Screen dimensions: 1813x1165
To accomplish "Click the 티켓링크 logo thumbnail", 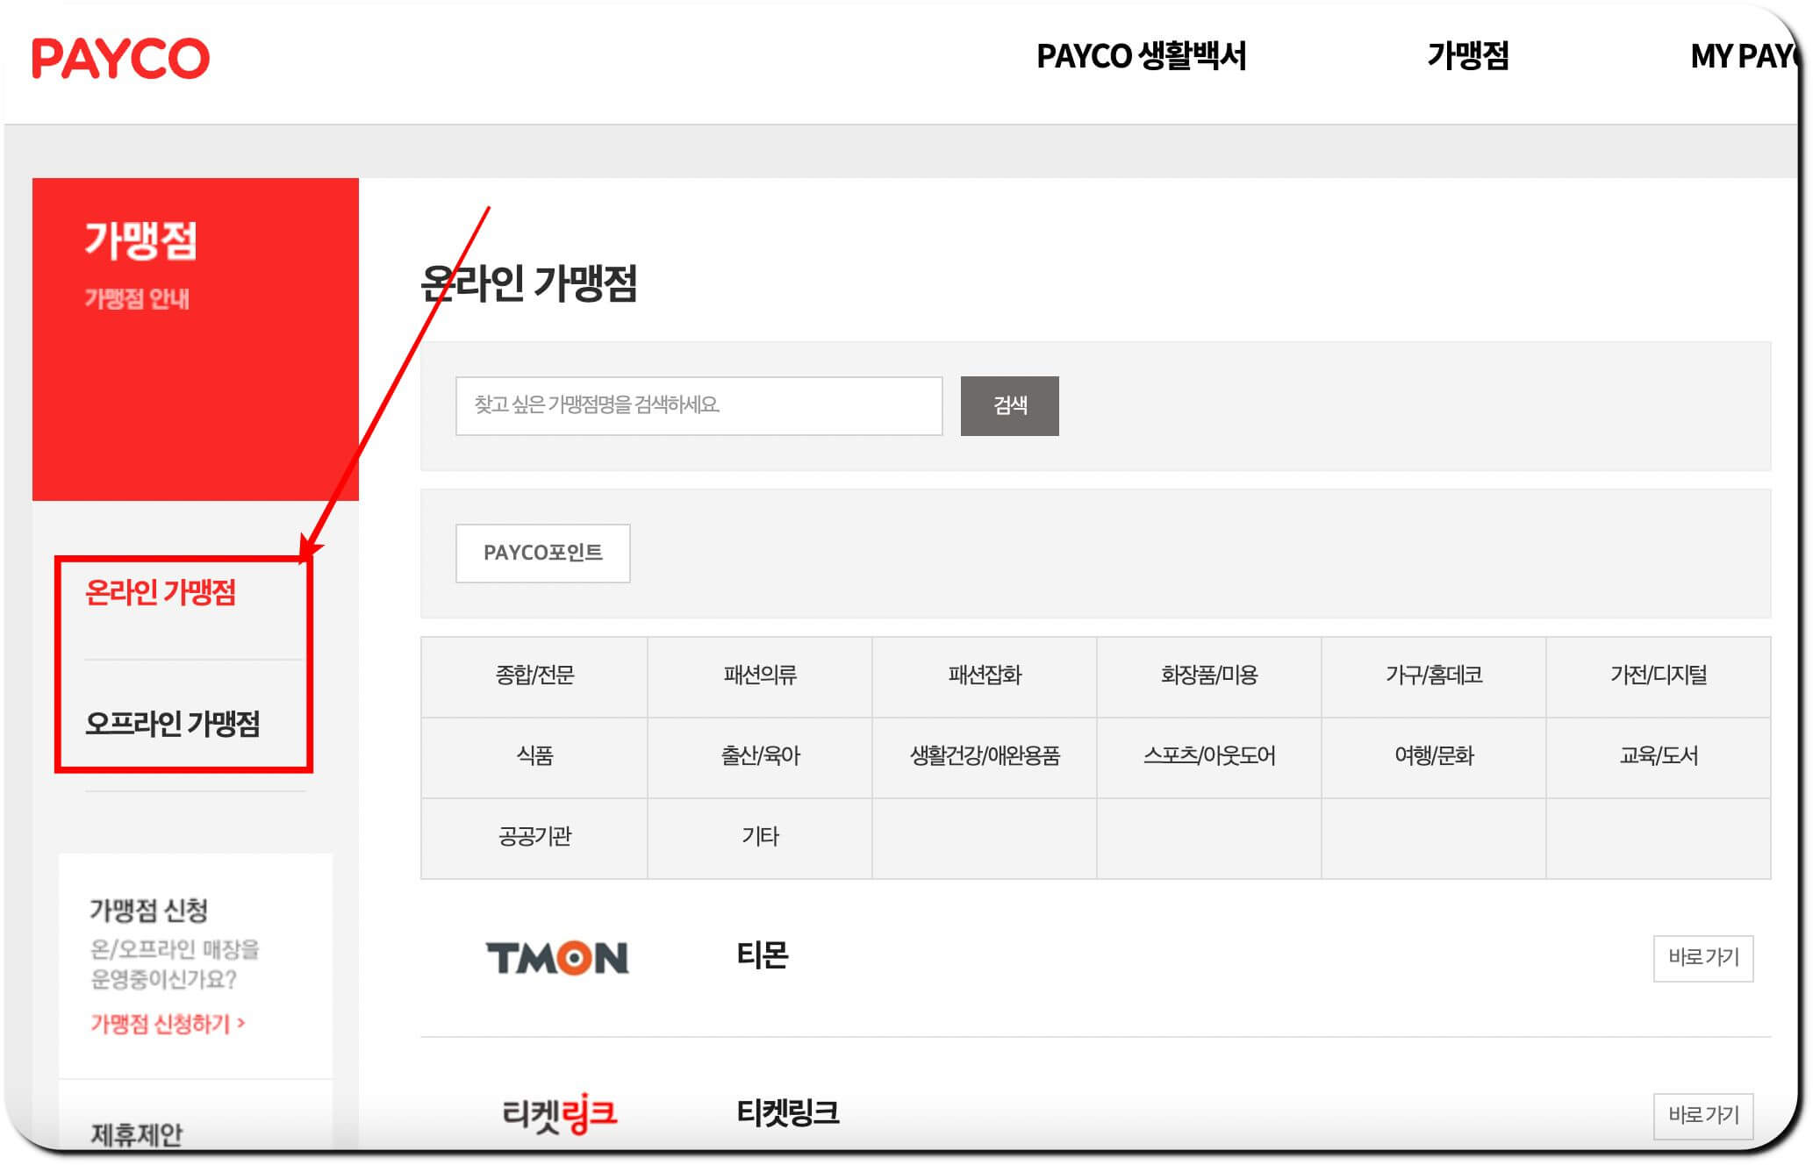I will click(560, 1114).
